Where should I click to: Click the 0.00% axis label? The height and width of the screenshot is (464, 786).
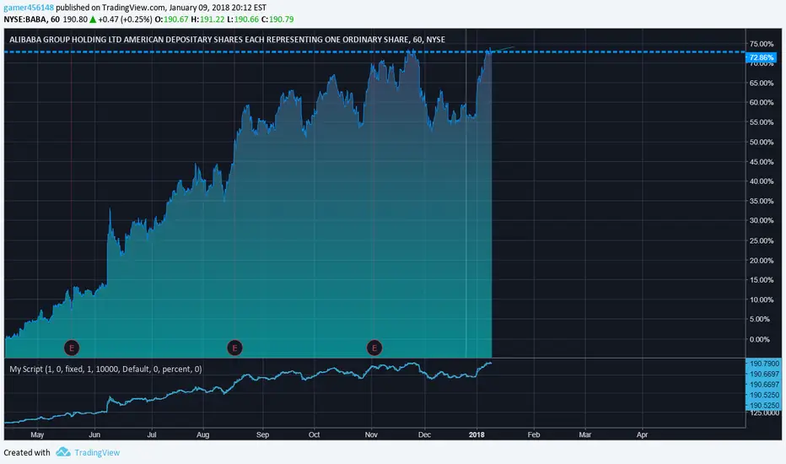click(x=759, y=339)
